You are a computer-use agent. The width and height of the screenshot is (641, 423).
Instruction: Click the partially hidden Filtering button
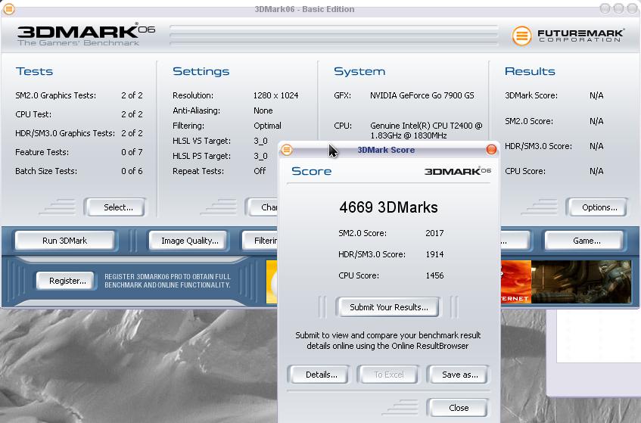point(261,241)
